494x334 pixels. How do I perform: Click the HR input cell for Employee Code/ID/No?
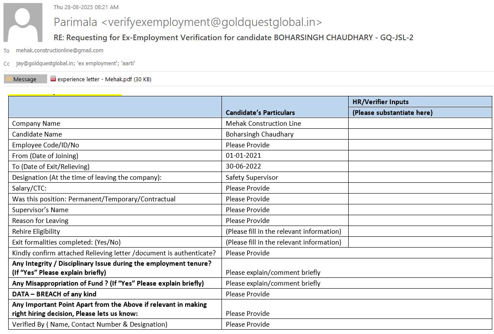tap(420, 145)
